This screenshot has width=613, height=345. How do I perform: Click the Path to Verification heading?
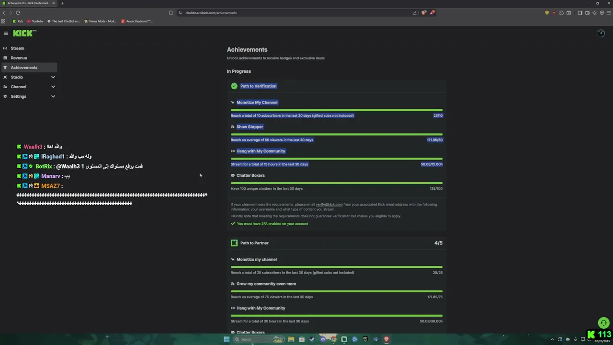(x=259, y=86)
